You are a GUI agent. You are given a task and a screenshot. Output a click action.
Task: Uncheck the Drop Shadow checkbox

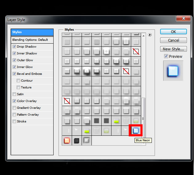tap(14, 47)
